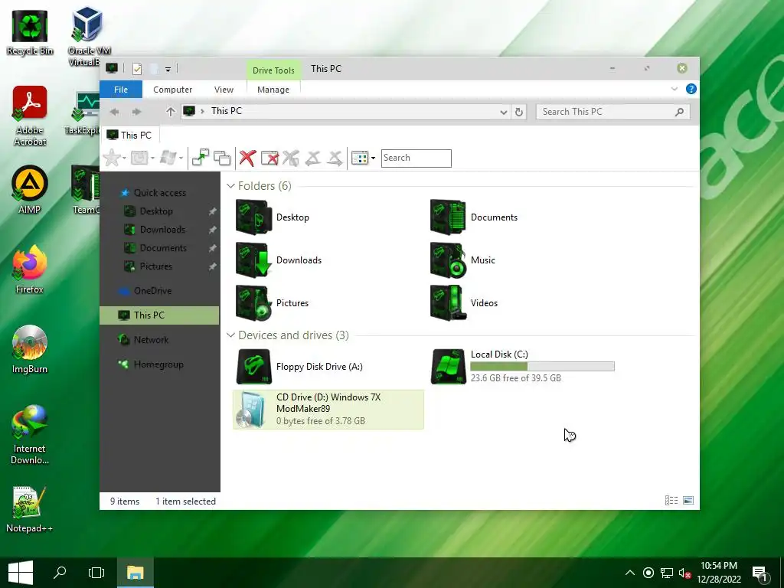Image resolution: width=784 pixels, height=588 pixels.
Task: Click File Explorer on the taskbar
Action: click(135, 573)
